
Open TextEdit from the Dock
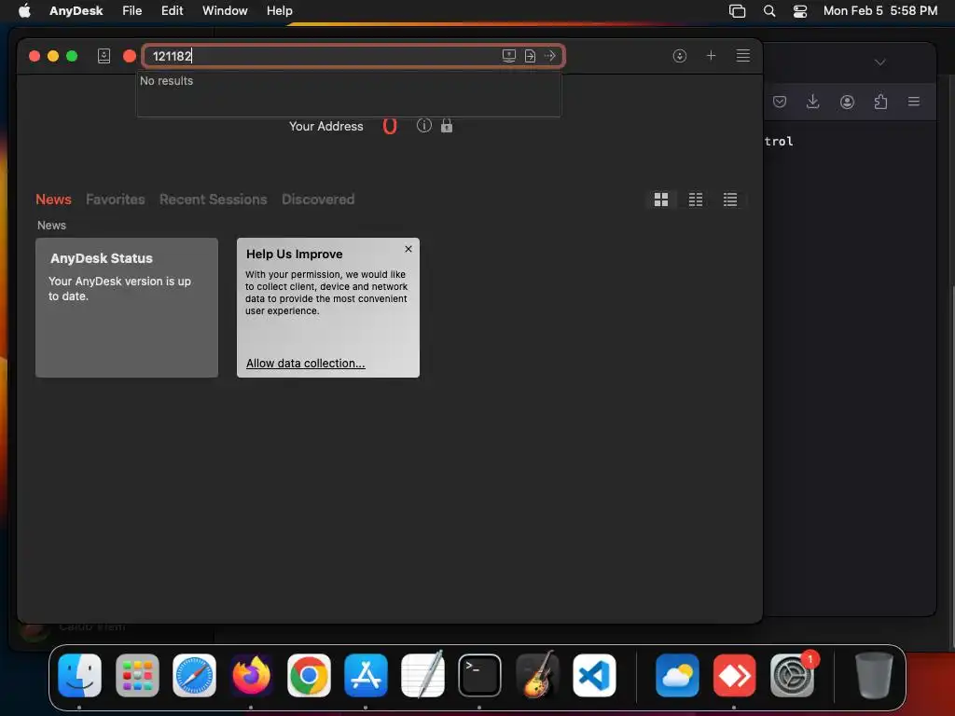[x=422, y=675]
